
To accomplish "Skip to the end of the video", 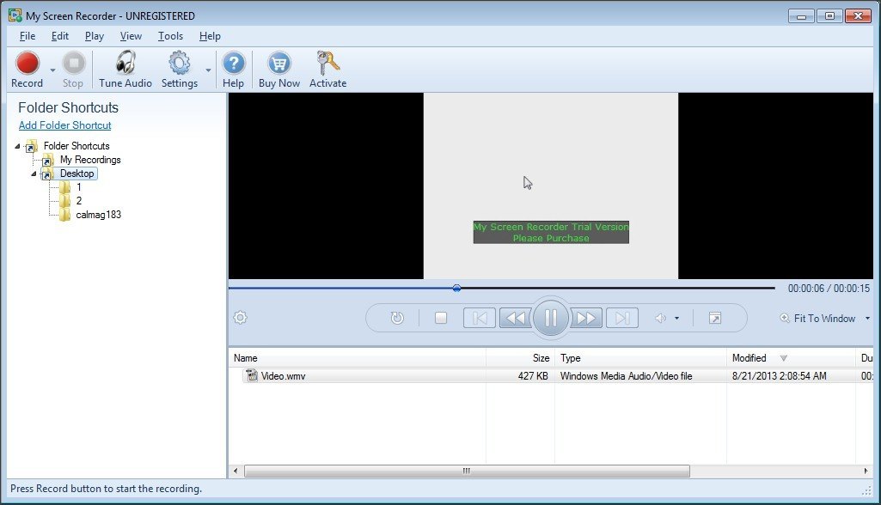I will (621, 318).
